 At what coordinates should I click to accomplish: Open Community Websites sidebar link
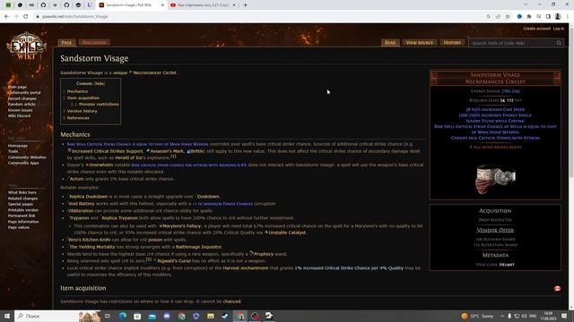[x=27, y=157]
